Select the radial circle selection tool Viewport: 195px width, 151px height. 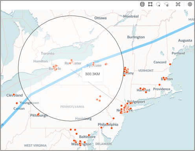(x=158, y=4)
